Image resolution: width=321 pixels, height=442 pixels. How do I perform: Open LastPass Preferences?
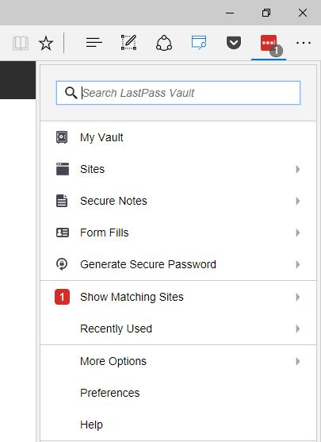click(178, 393)
